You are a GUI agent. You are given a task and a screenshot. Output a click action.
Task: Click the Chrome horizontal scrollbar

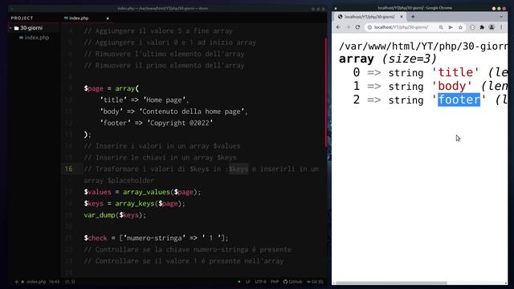[x=392, y=283]
